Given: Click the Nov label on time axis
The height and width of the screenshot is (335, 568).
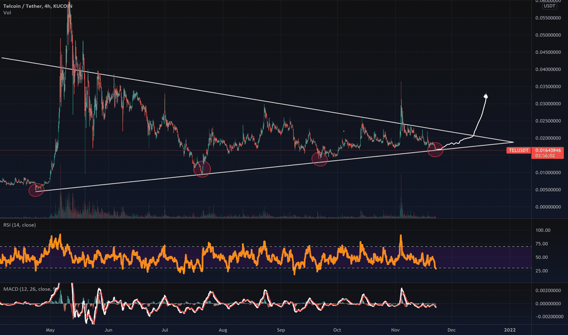Looking at the screenshot, I should (395, 330).
